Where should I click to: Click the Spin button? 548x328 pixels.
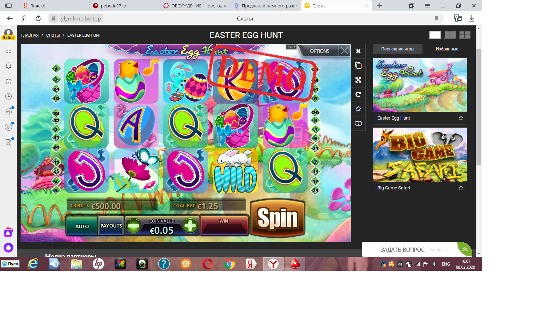tap(278, 218)
